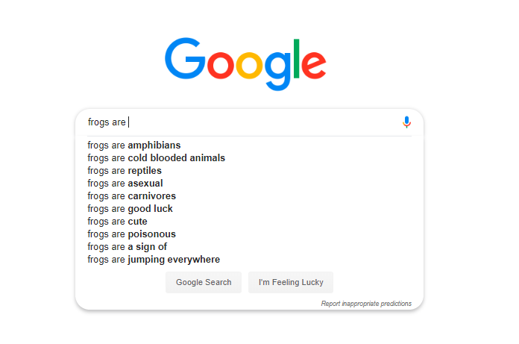Click the yellow letter o in the logo
Image resolution: width=519 pixels, height=344 pixels.
(249, 65)
